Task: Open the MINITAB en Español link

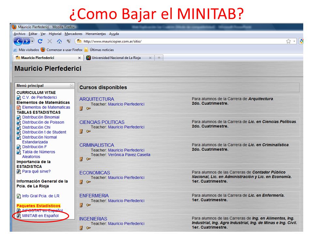Action: coord(40,215)
